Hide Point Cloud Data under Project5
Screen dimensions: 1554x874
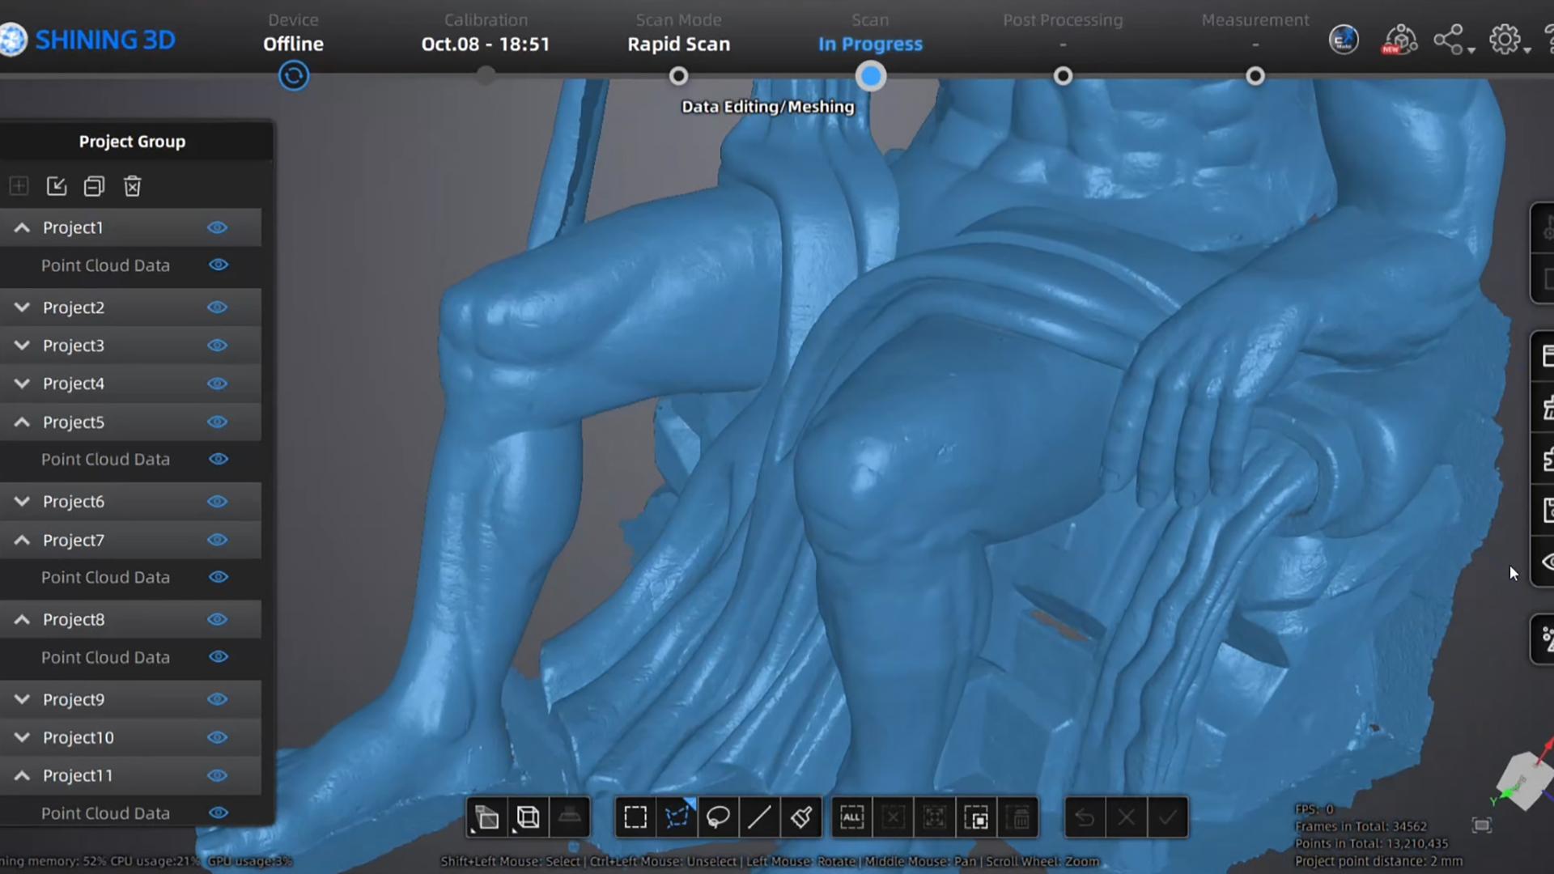[x=219, y=459]
